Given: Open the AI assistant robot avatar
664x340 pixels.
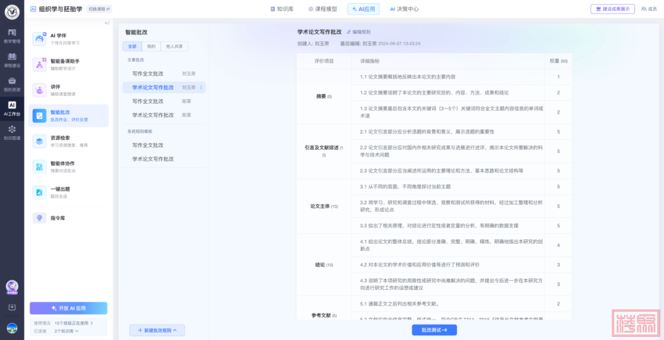Looking at the screenshot, I should point(12,287).
